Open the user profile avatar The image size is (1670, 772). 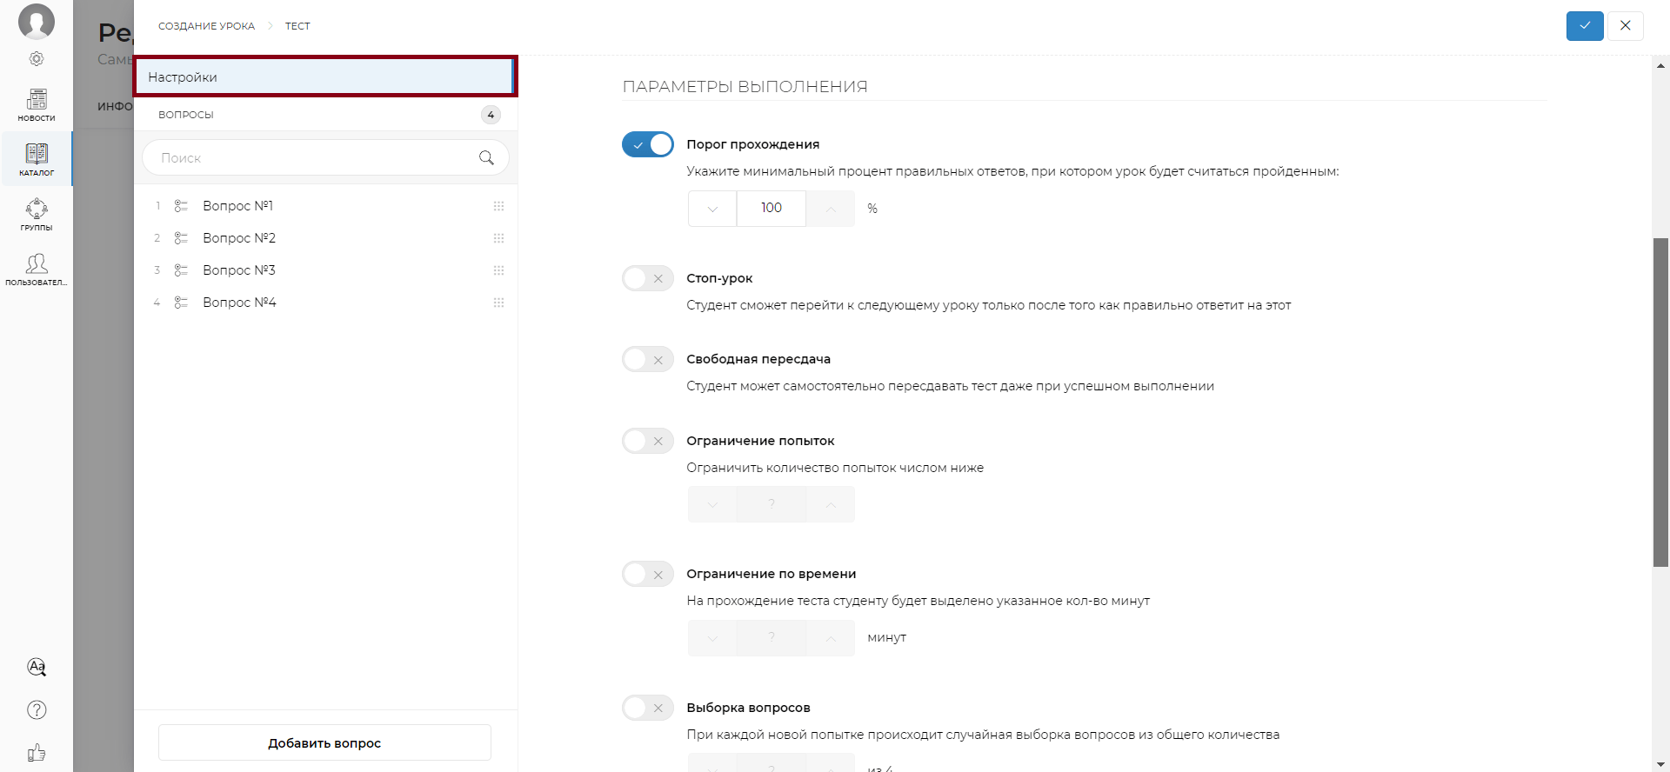(x=37, y=21)
